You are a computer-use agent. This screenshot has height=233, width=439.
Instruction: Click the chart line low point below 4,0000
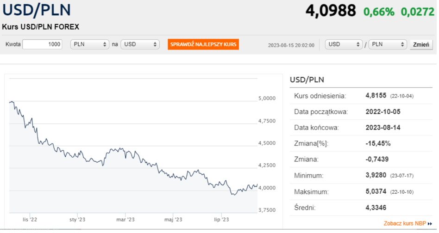[234, 195]
